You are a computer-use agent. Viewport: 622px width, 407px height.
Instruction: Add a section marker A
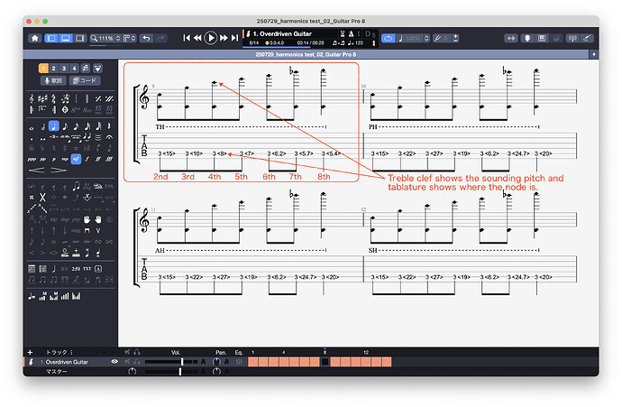click(x=98, y=269)
